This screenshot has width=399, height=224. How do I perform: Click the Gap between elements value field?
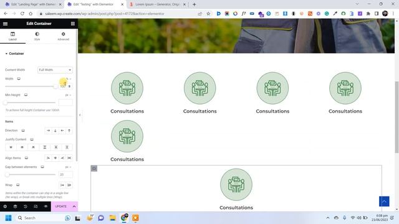click(x=65, y=174)
